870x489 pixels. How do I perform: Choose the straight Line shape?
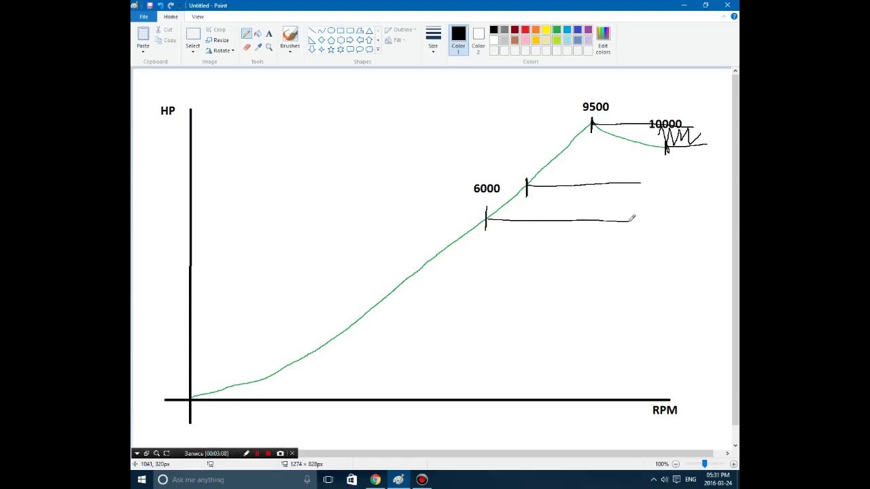coord(312,31)
